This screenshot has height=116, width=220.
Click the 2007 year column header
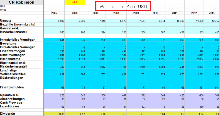tap(95, 13)
